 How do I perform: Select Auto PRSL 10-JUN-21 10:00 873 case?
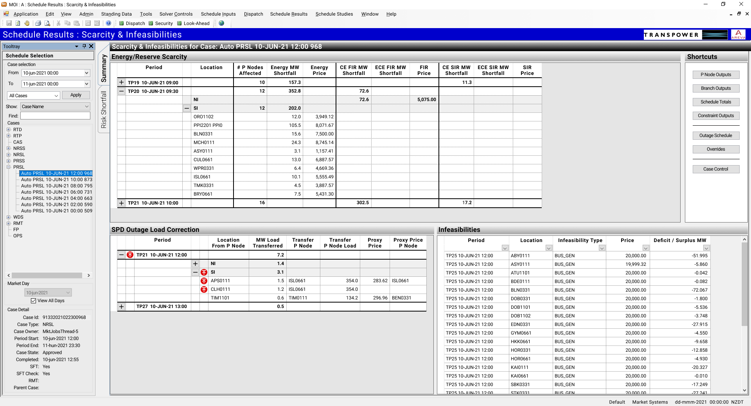tap(57, 180)
